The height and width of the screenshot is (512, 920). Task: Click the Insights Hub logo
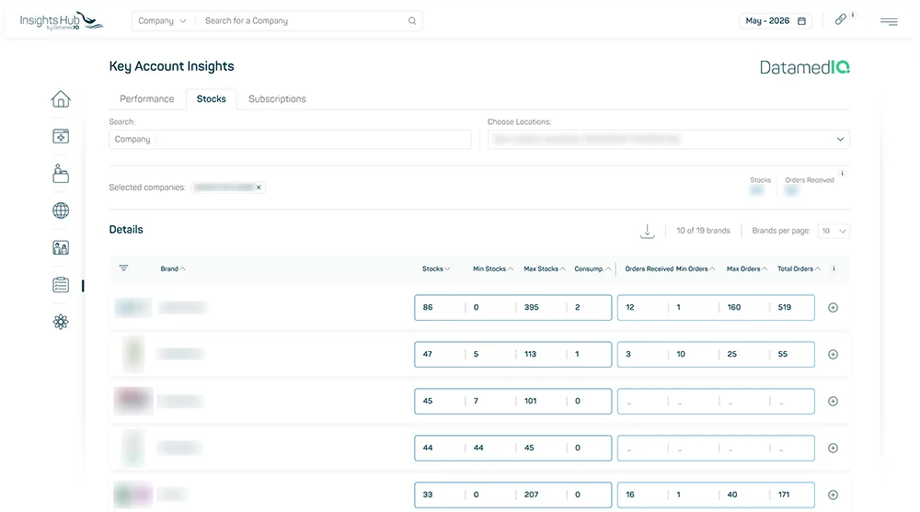62,21
